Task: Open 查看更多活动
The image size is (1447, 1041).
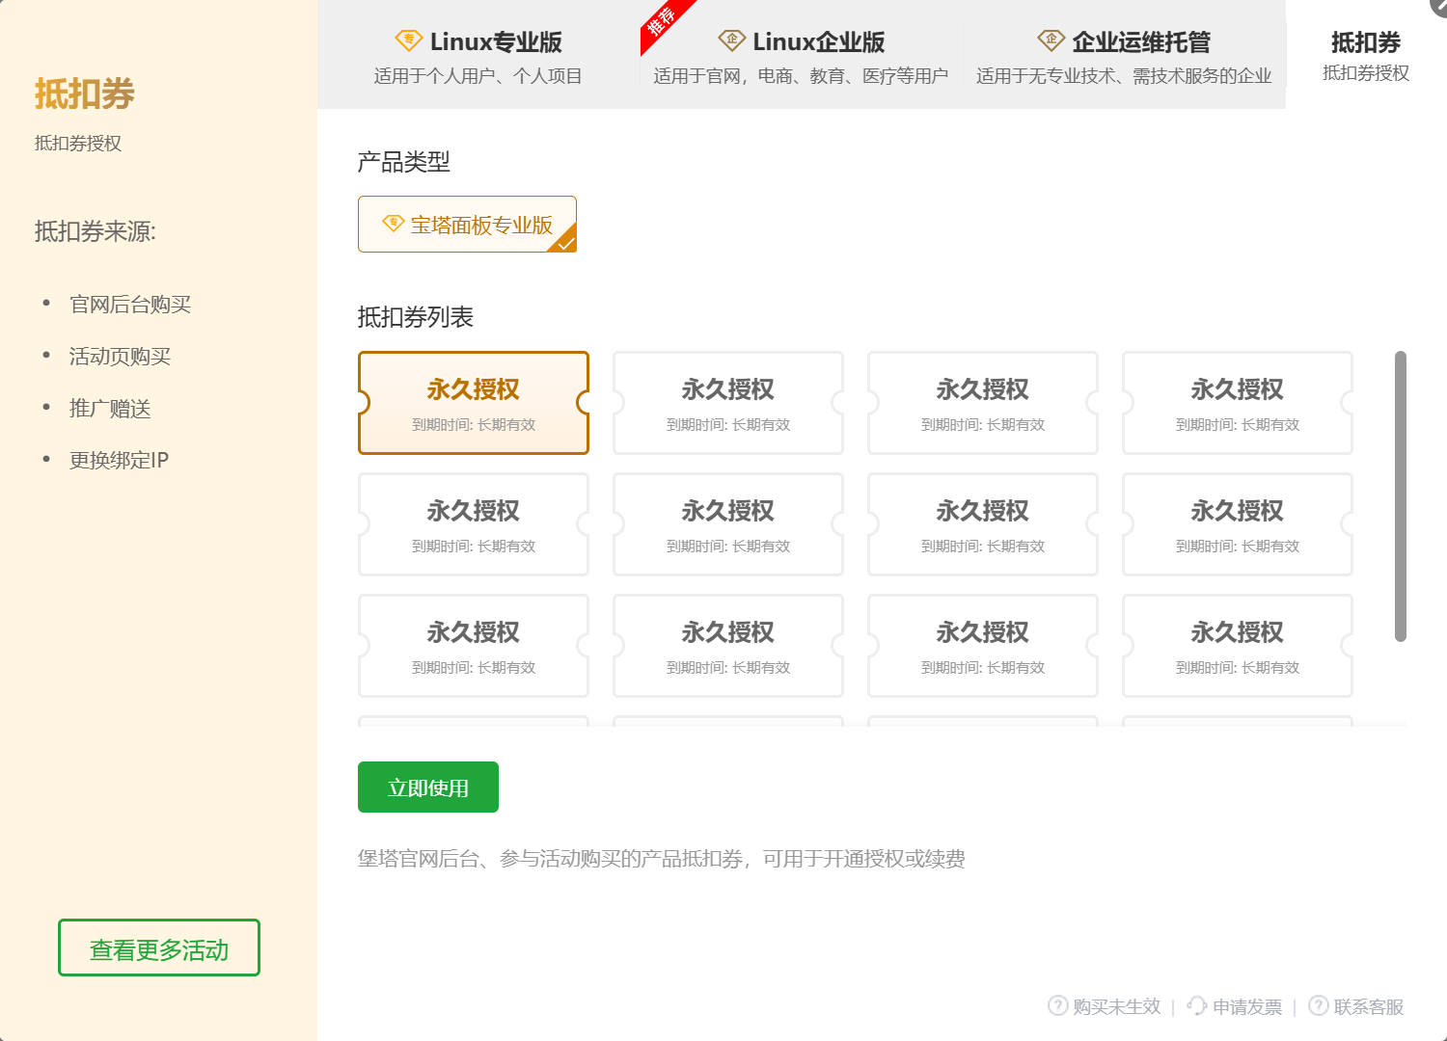Action: (x=158, y=948)
